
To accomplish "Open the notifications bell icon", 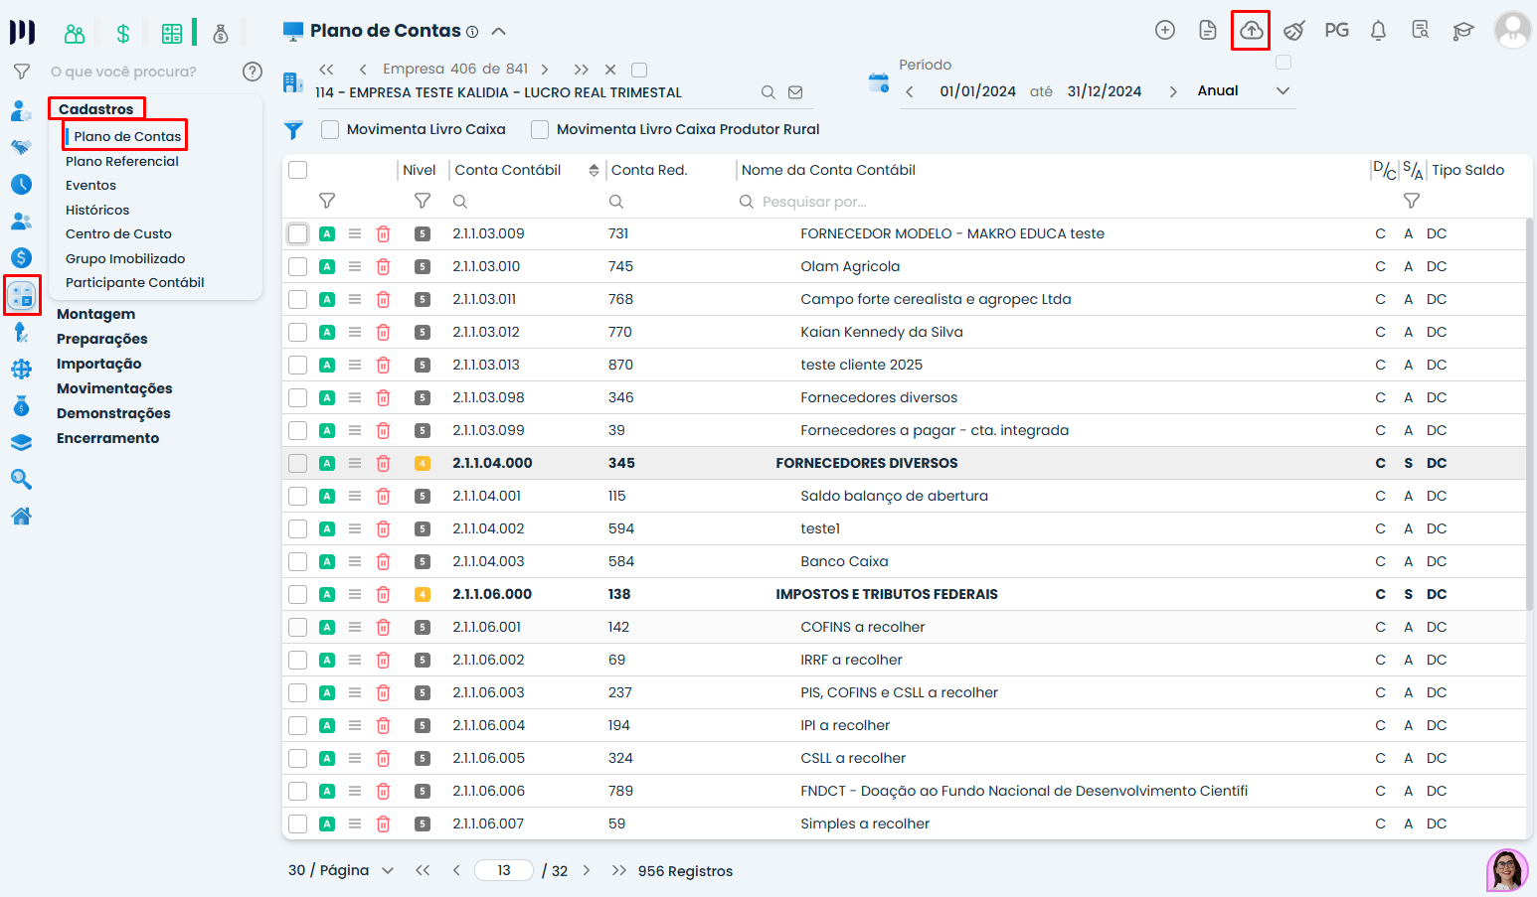I will 1378,31.
